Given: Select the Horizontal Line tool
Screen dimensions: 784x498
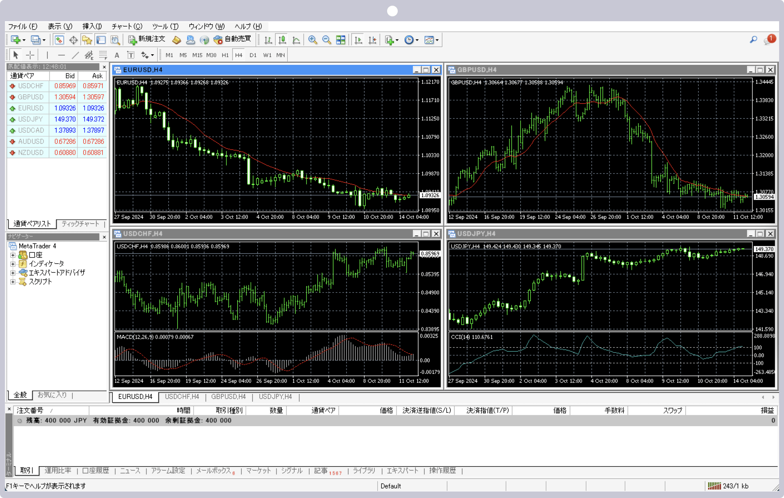Looking at the screenshot, I should [x=61, y=55].
